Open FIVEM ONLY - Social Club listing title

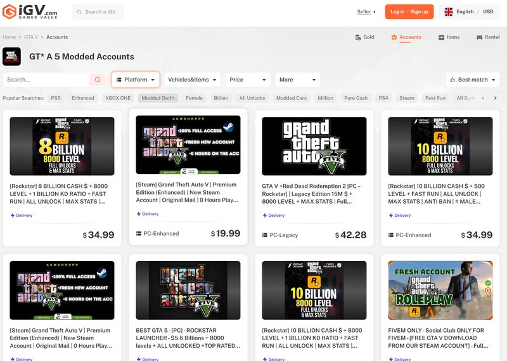pyautogui.click(x=438, y=338)
